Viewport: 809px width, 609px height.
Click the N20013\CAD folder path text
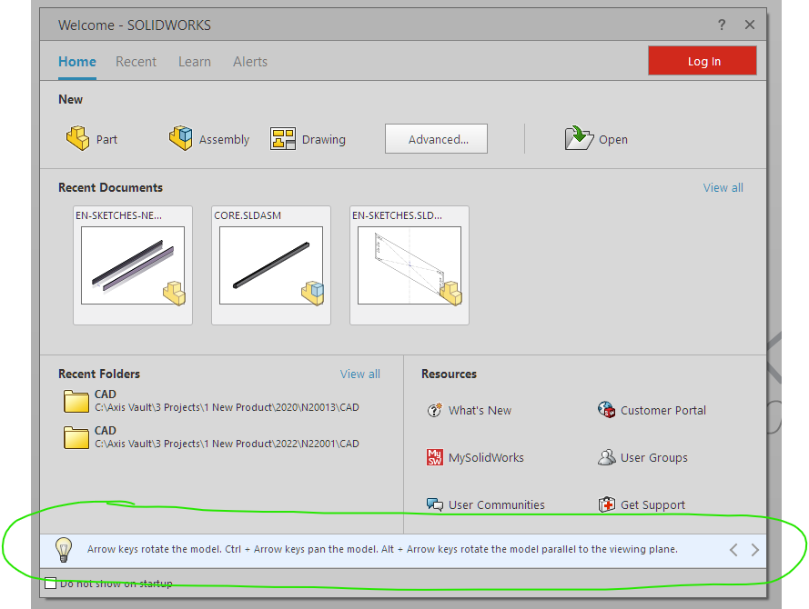pos(227,407)
